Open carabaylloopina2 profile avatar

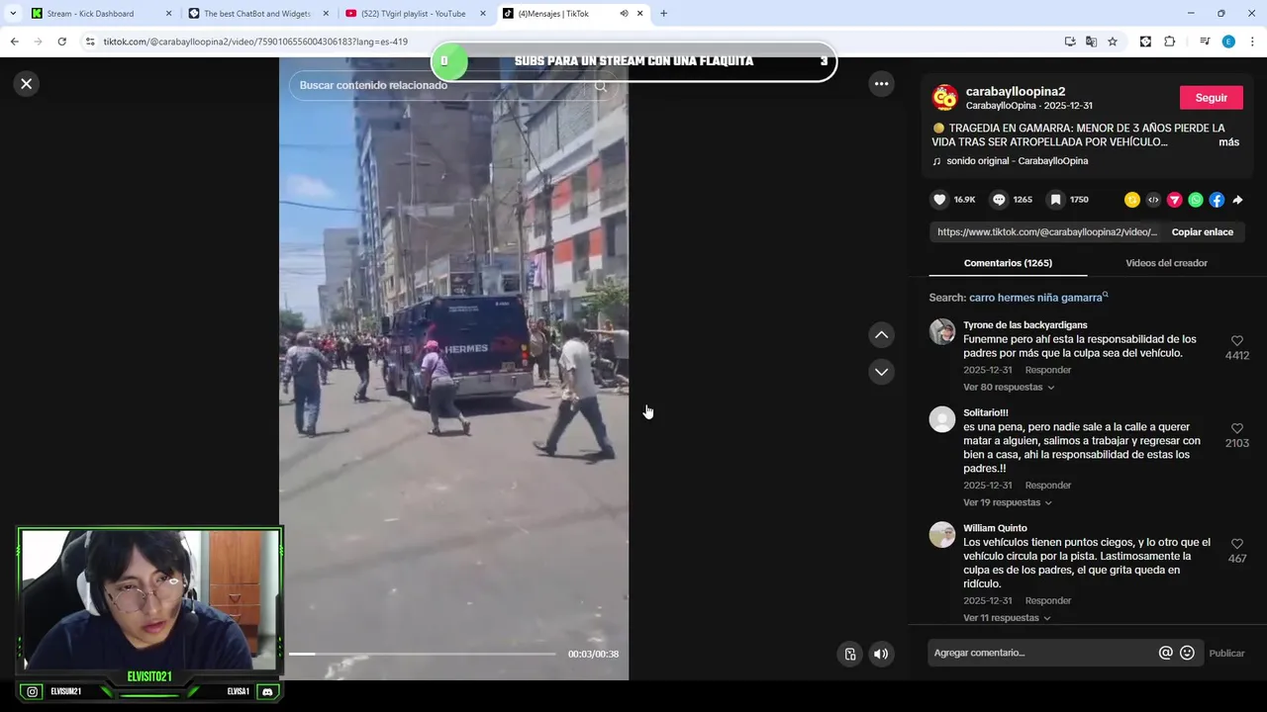945,97
